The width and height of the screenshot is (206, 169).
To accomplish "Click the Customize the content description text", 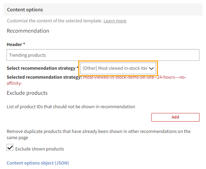I will pyautogui.click(x=55, y=21).
